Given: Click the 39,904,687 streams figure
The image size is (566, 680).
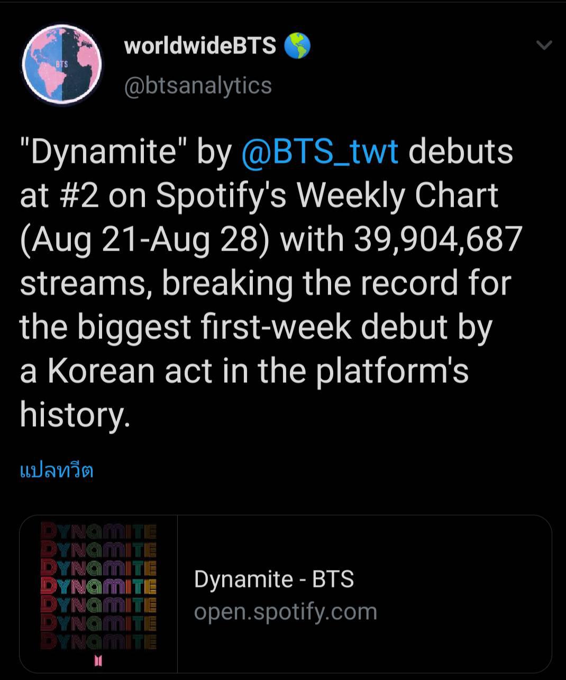Looking at the screenshot, I should (438, 239).
